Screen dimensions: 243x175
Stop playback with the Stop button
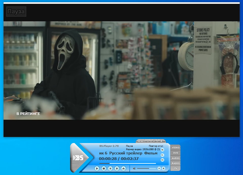(104, 168)
